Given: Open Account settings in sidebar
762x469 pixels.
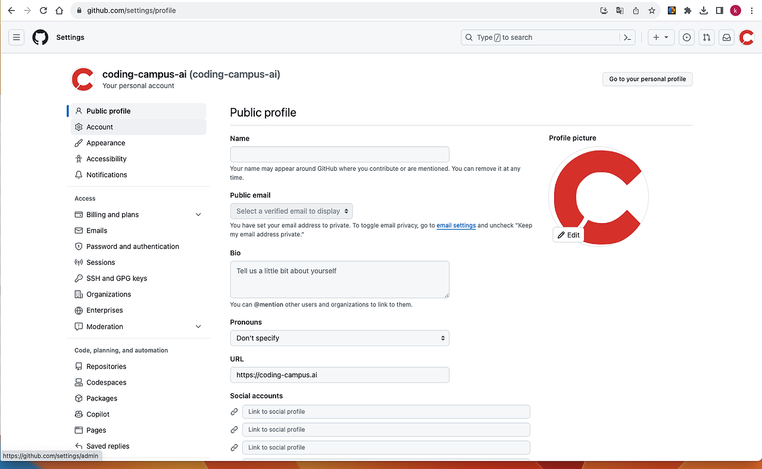Looking at the screenshot, I should (139, 127).
